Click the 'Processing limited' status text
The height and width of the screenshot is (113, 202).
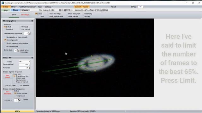point(48,111)
